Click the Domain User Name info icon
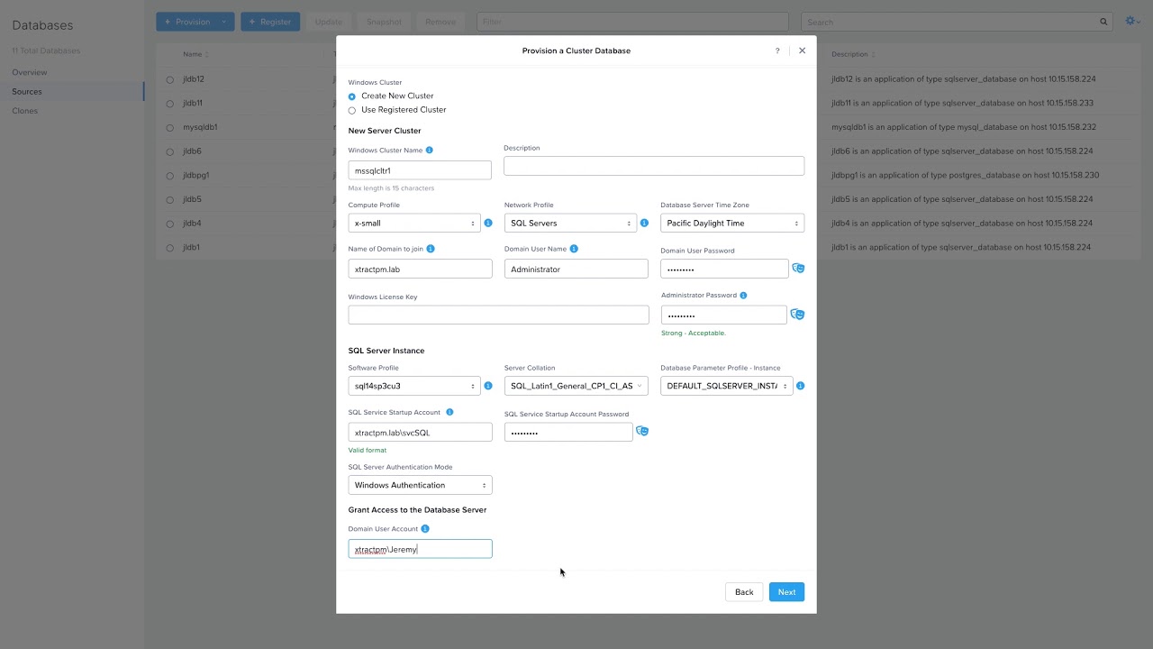Screen dimensions: 1153x649 (x=574, y=249)
